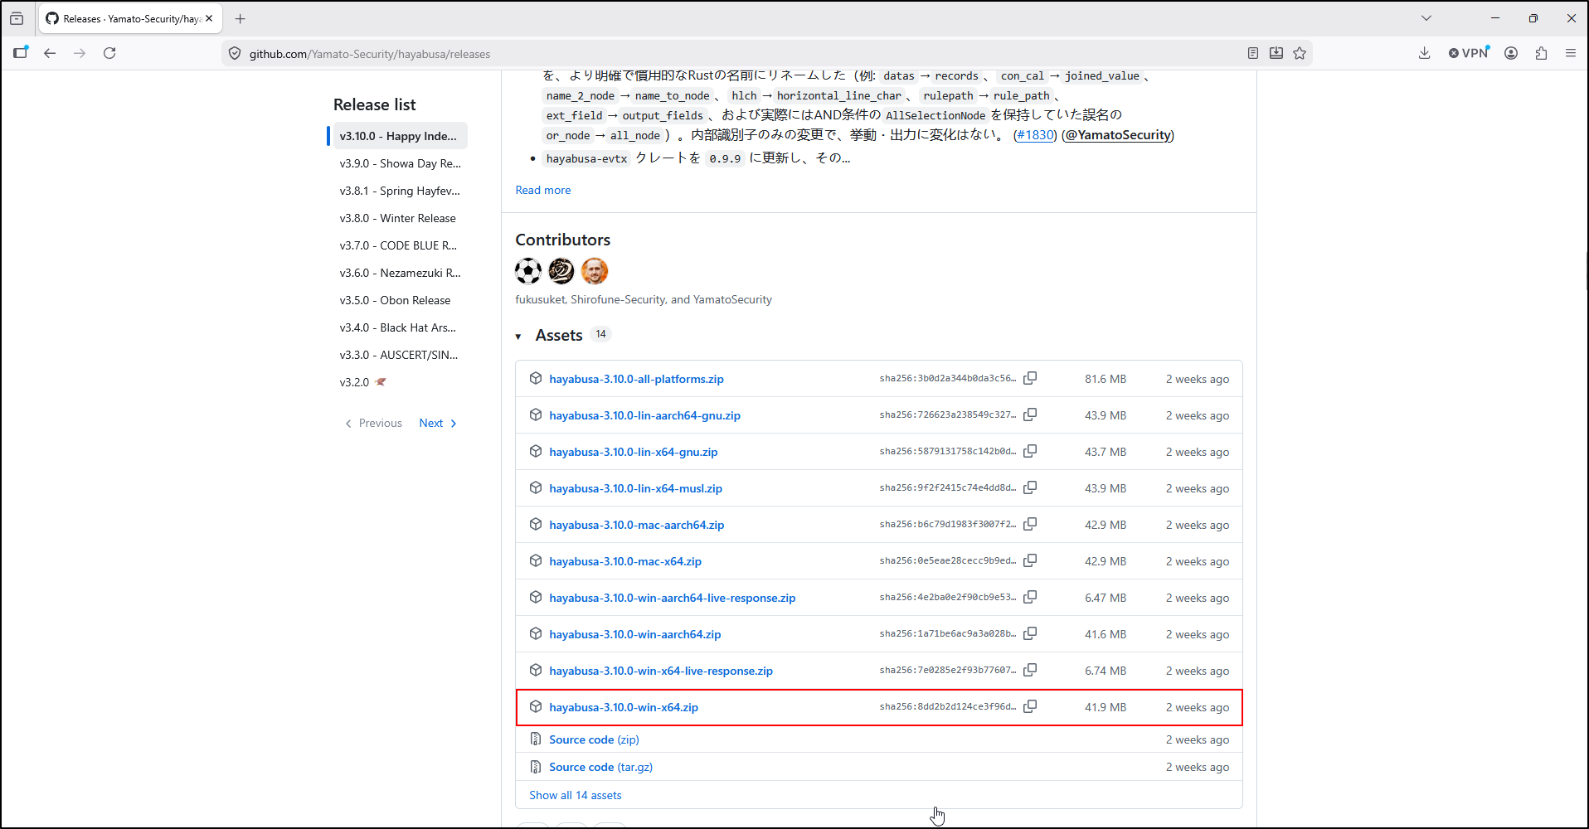Viewport: 1589px width, 829px height.
Task: Download Source code (tar.gz)
Action: tap(600, 767)
